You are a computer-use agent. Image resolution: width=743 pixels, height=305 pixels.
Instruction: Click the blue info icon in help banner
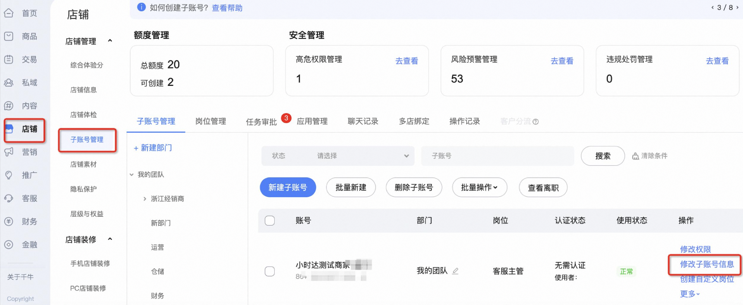click(141, 7)
